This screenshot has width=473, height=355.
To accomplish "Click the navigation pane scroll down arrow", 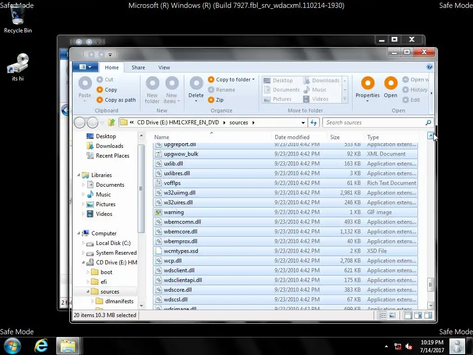I will click(141, 306).
